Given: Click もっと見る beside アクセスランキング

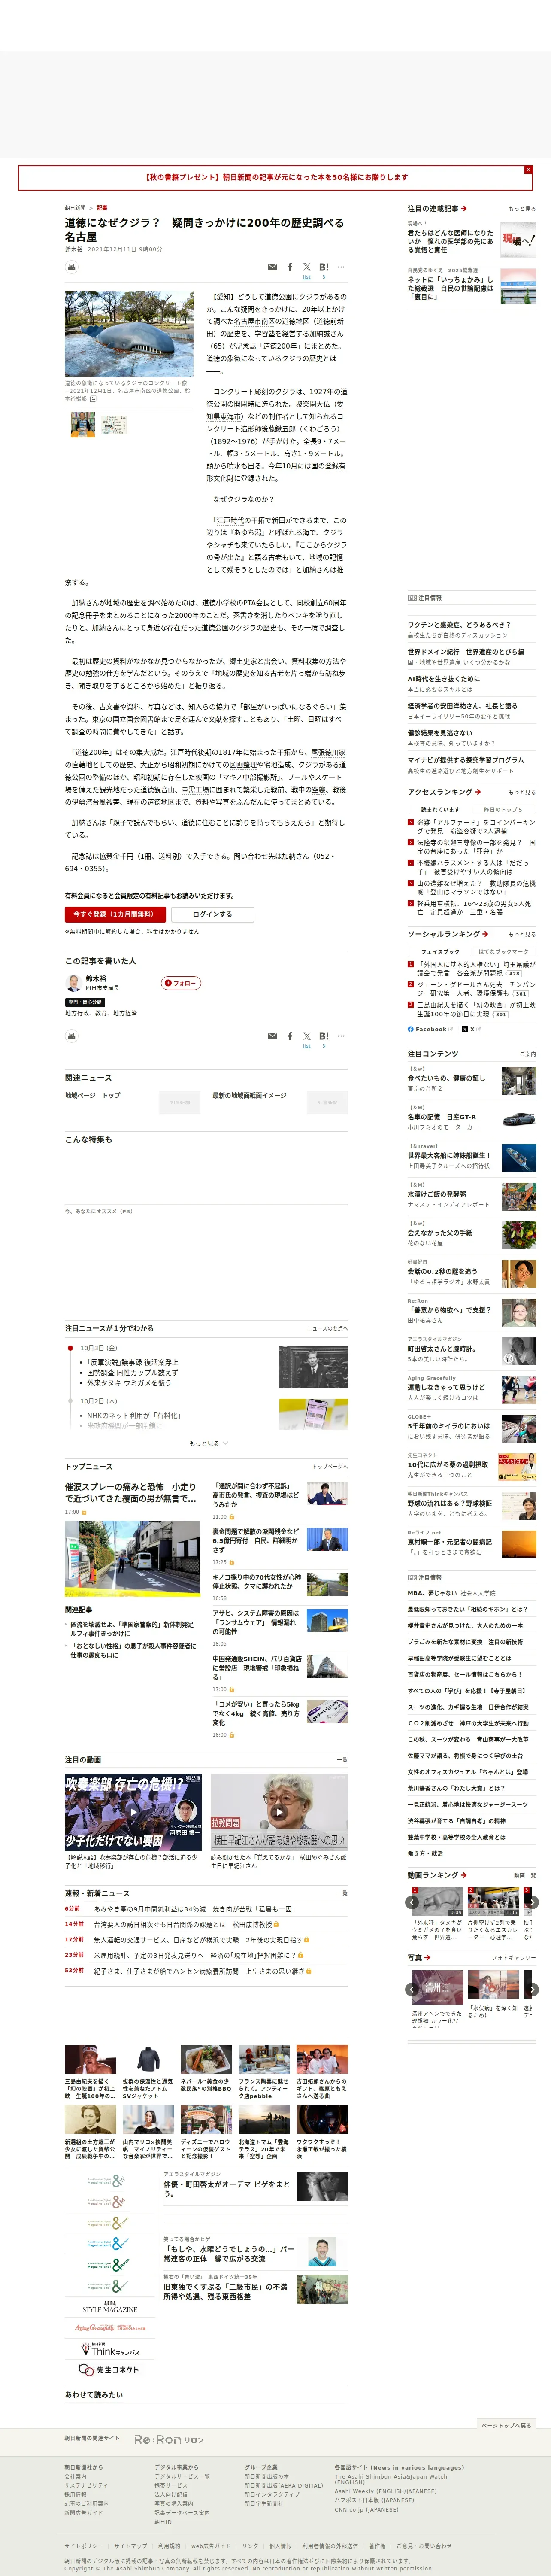Looking at the screenshot, I should (522, 792).
